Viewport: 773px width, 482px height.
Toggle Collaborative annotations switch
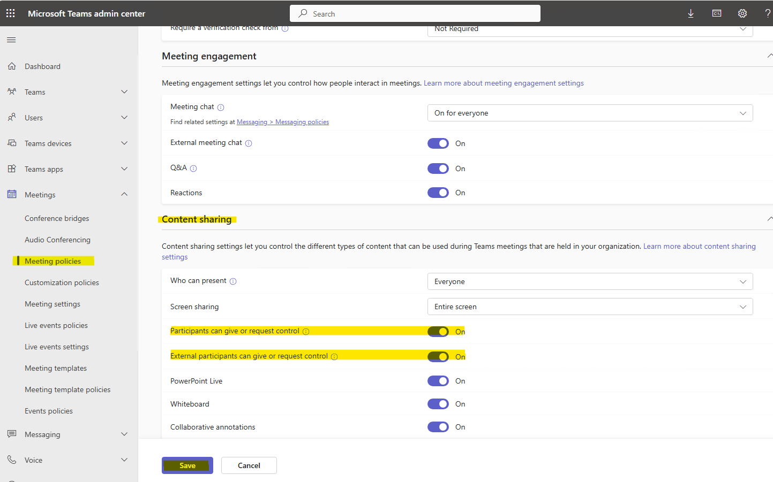click(438, 427)
